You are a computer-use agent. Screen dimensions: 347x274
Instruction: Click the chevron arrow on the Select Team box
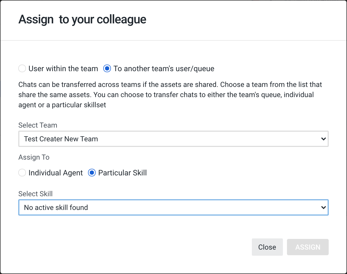tap(323, 139)
